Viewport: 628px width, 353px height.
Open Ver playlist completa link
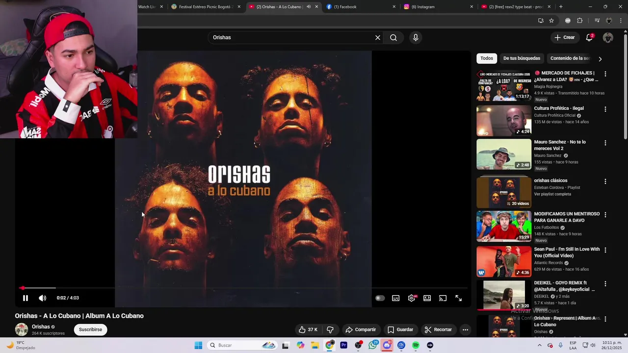pos(552,194)
